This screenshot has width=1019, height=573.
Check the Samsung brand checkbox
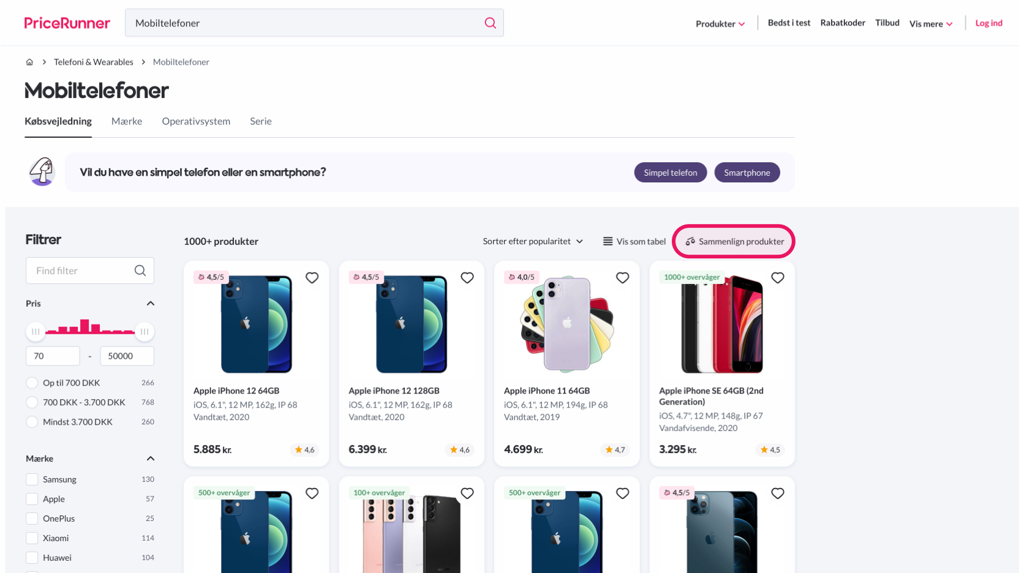[x=32, y=479]
